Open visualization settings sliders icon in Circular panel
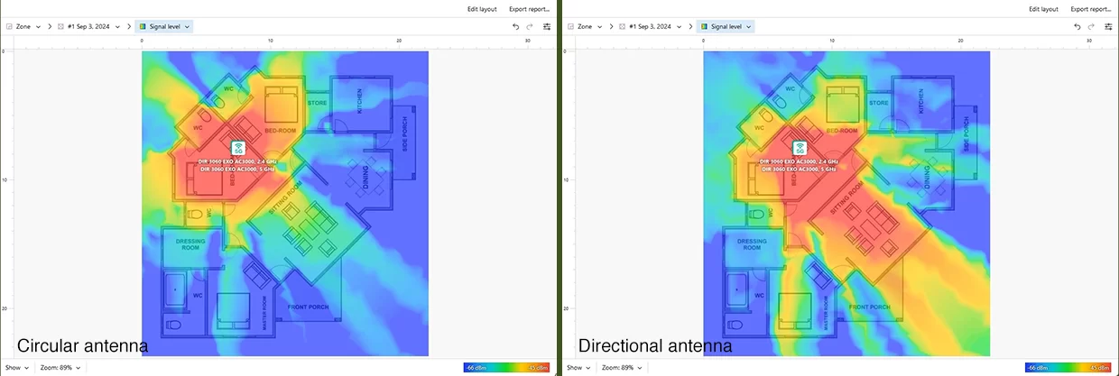The height and width of the screenshot is (376, 1119). [x=547, y=27]
